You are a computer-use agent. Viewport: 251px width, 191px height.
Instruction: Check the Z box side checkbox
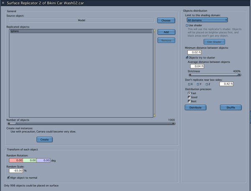pyautogui.click(x=207, y=84)
